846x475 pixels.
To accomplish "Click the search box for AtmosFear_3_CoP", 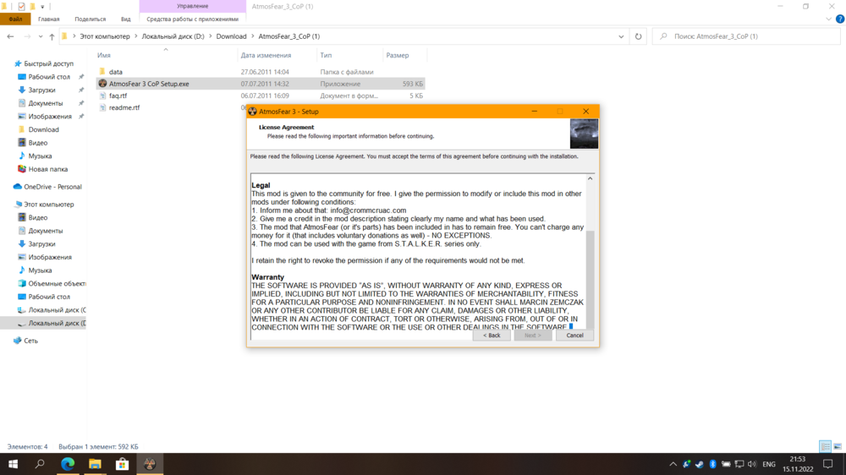I will [747, 36].
